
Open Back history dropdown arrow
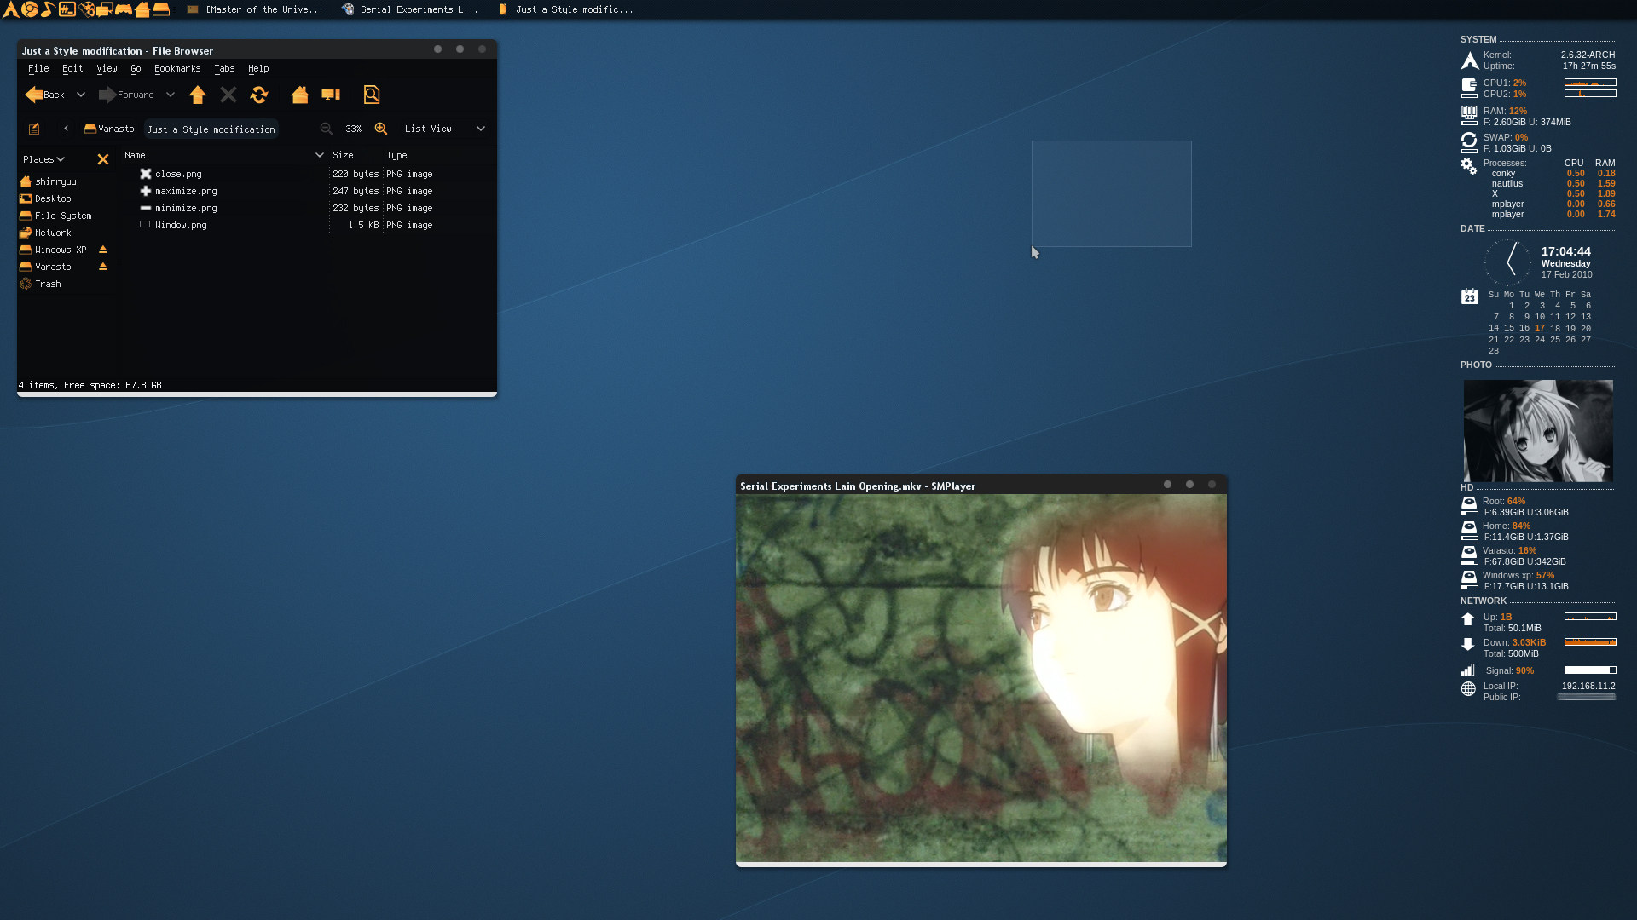point(81,95)
